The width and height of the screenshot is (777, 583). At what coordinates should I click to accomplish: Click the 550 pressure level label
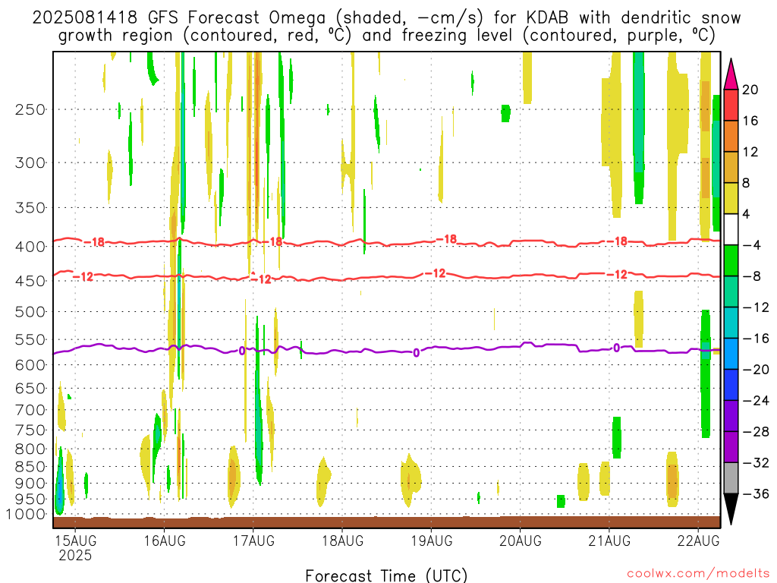coord(30,339)
